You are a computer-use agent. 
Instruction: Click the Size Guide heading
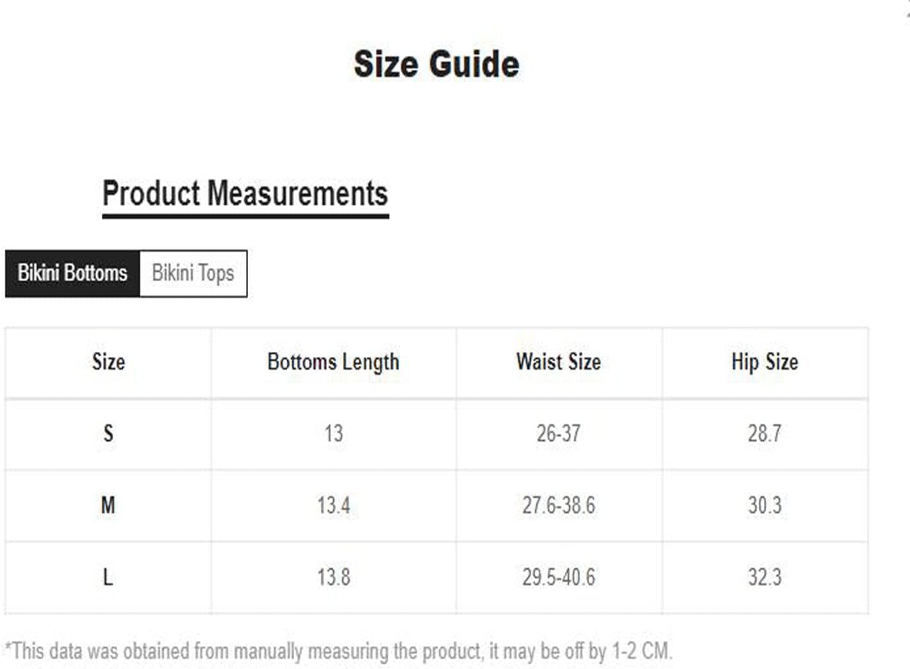coord(436,64)
